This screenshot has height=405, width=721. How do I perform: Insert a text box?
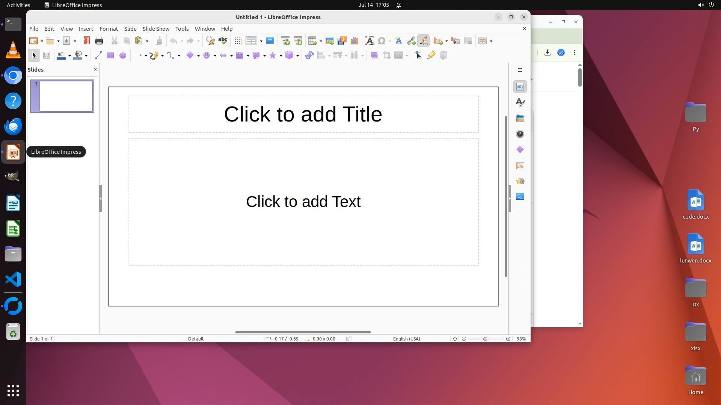click(370, 41)
